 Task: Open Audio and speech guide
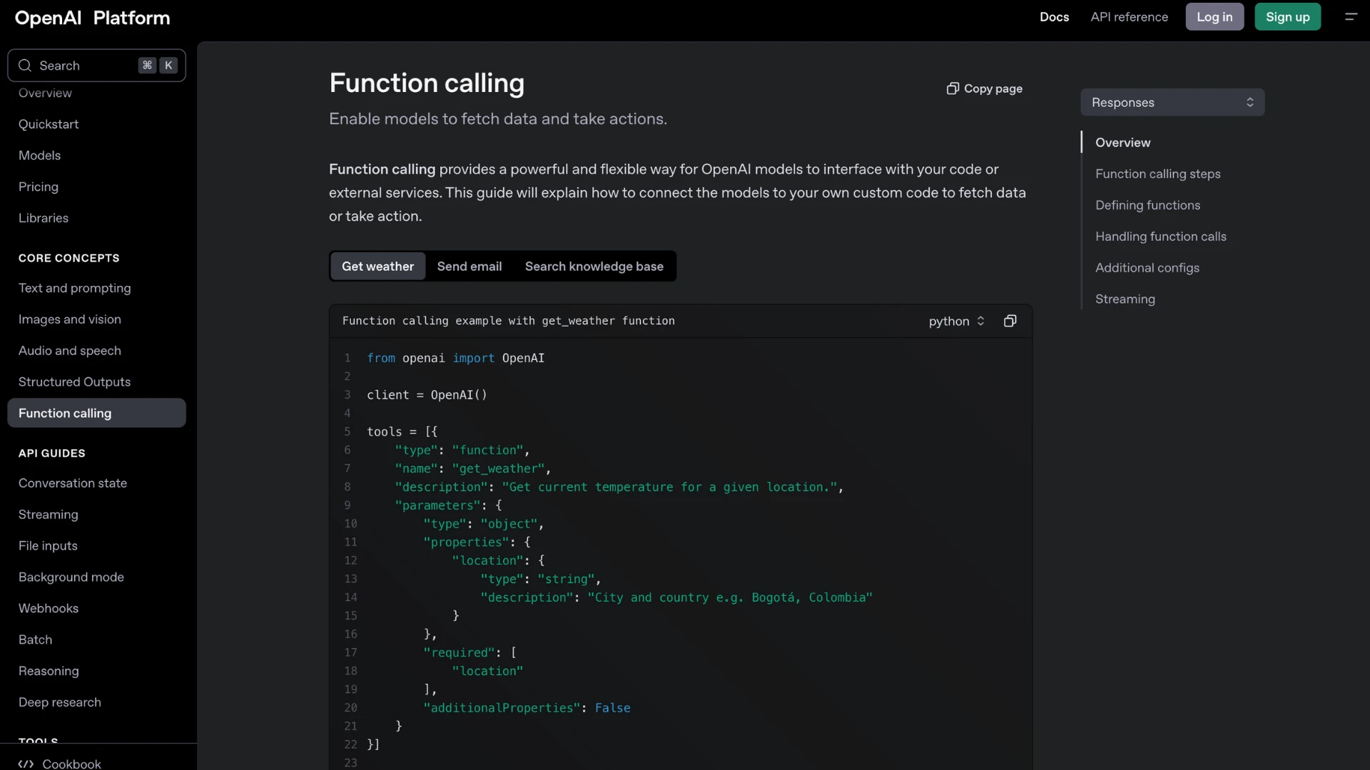coord(69,351)
